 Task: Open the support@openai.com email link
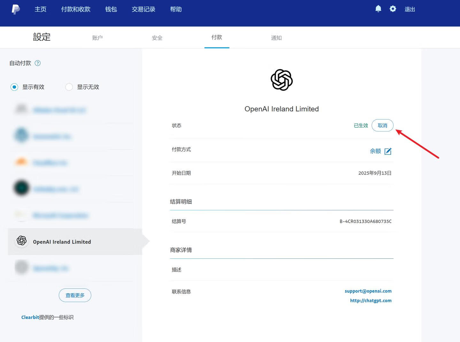coord(368,291)
